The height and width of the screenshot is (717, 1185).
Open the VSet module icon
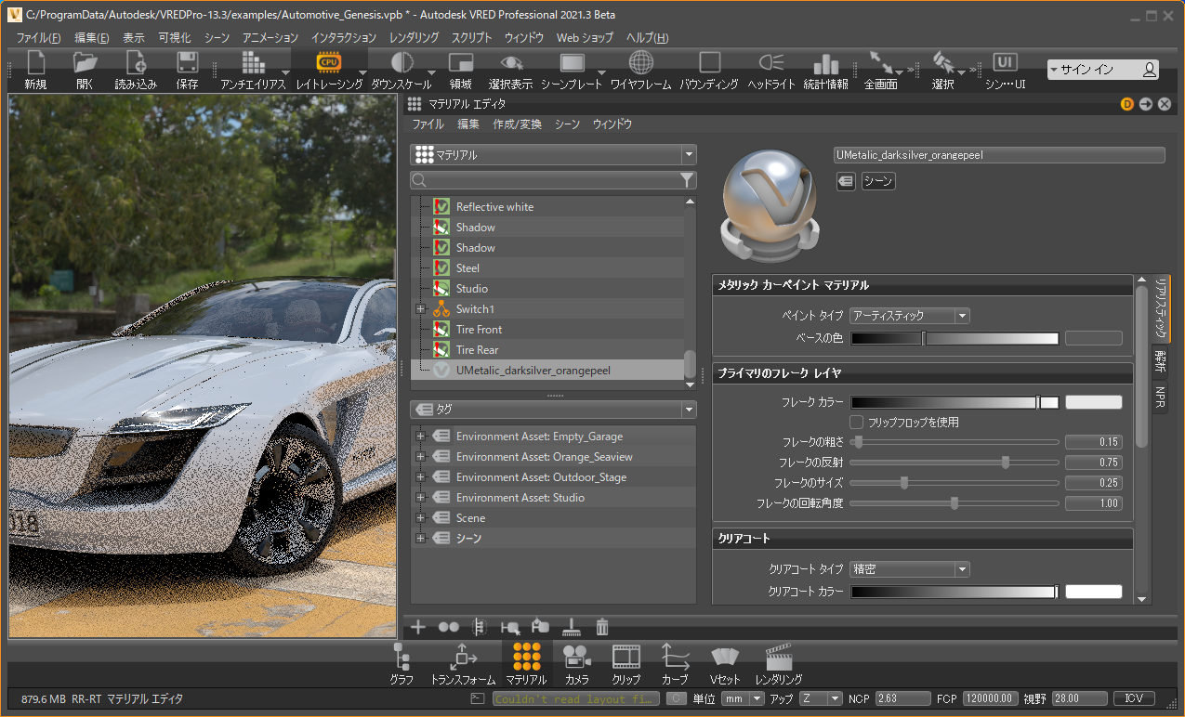[x=725, y=658]
